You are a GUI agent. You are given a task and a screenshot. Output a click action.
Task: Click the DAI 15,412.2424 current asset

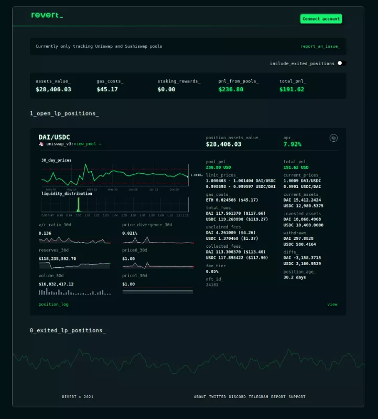(302, 200)
